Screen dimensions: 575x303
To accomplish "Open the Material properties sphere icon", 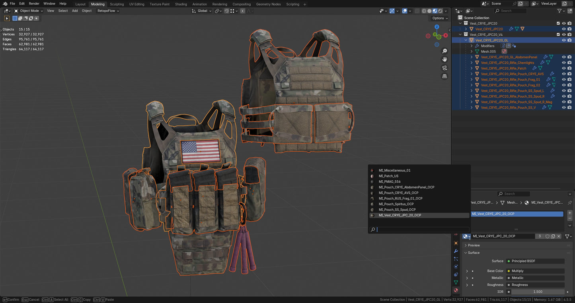I will [x=456, y=290].
